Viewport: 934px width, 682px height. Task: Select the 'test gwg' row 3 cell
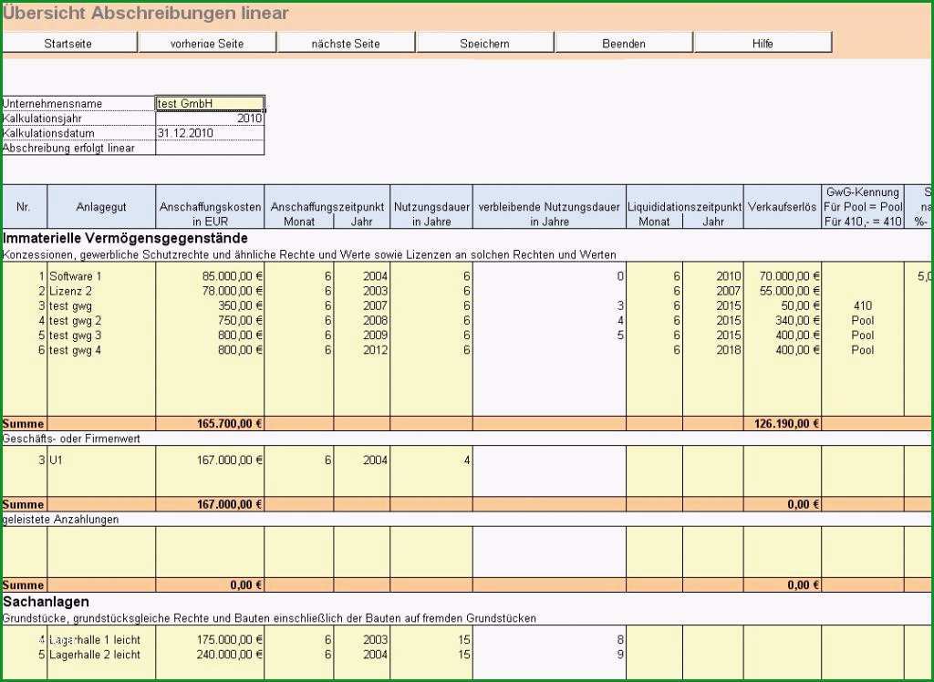pos(101,306)
